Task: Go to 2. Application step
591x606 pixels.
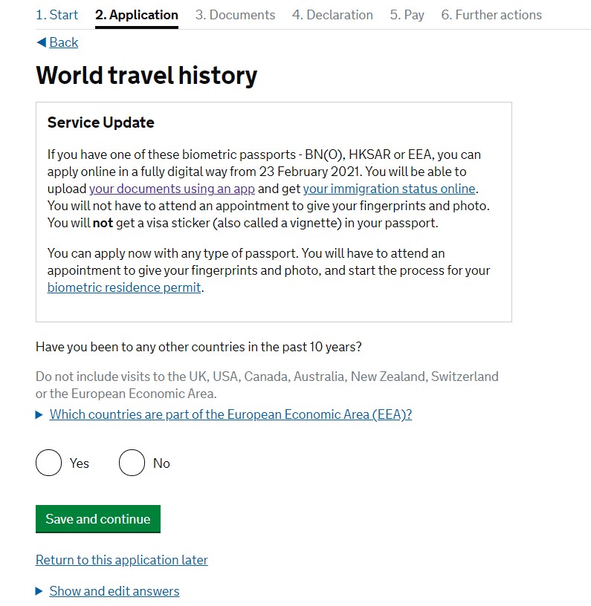Action: [137, 15]
